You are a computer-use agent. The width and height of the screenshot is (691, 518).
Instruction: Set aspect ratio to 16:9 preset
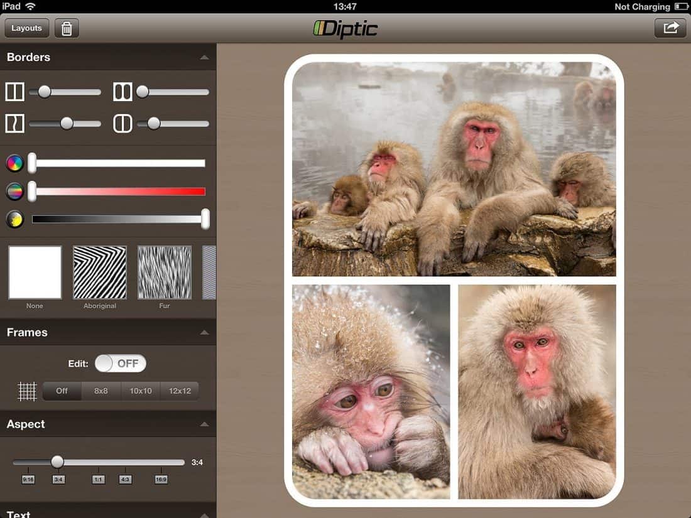pos(161,479)
